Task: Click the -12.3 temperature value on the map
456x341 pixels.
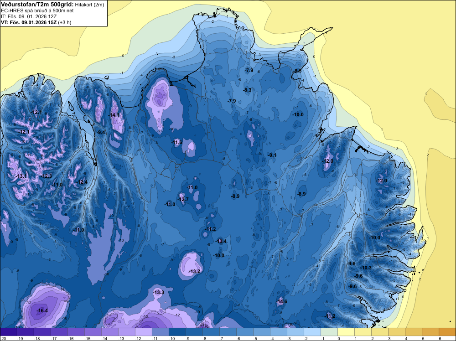Action: point(46,176)
